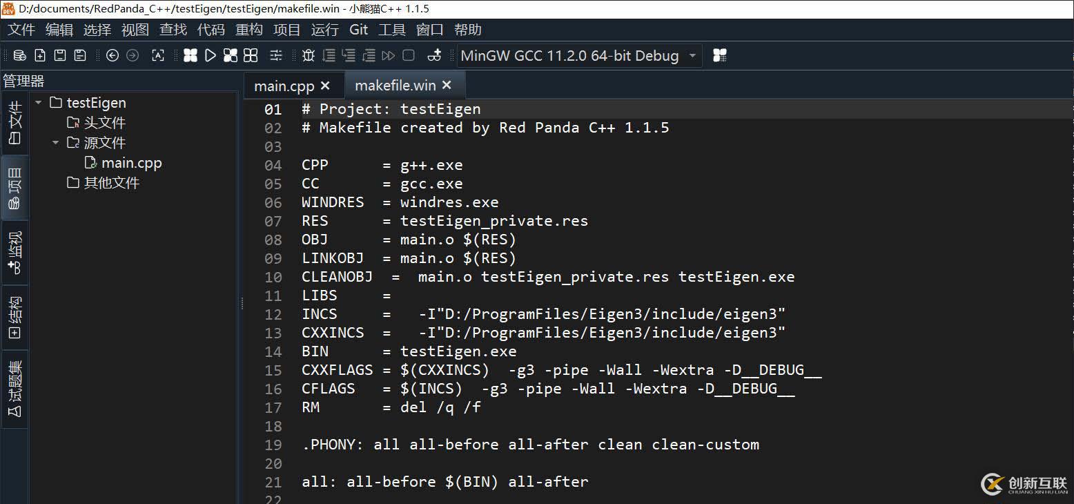Switch to the 监视 side panel tab
Screen dimensions: 1074x504
(14, 252)
